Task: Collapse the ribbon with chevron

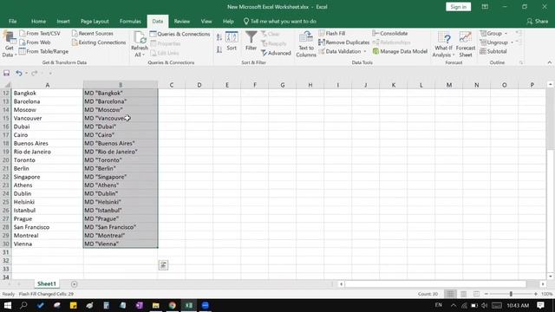Action: point(549,62)
